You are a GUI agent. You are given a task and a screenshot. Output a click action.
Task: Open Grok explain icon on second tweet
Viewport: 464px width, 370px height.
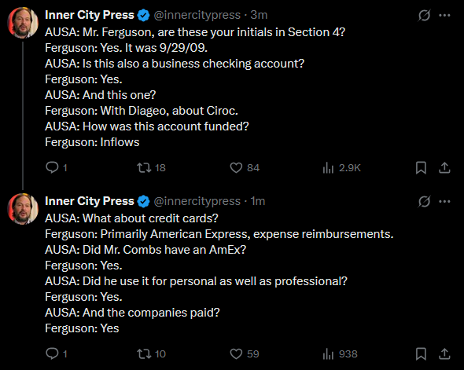(424, 201)
